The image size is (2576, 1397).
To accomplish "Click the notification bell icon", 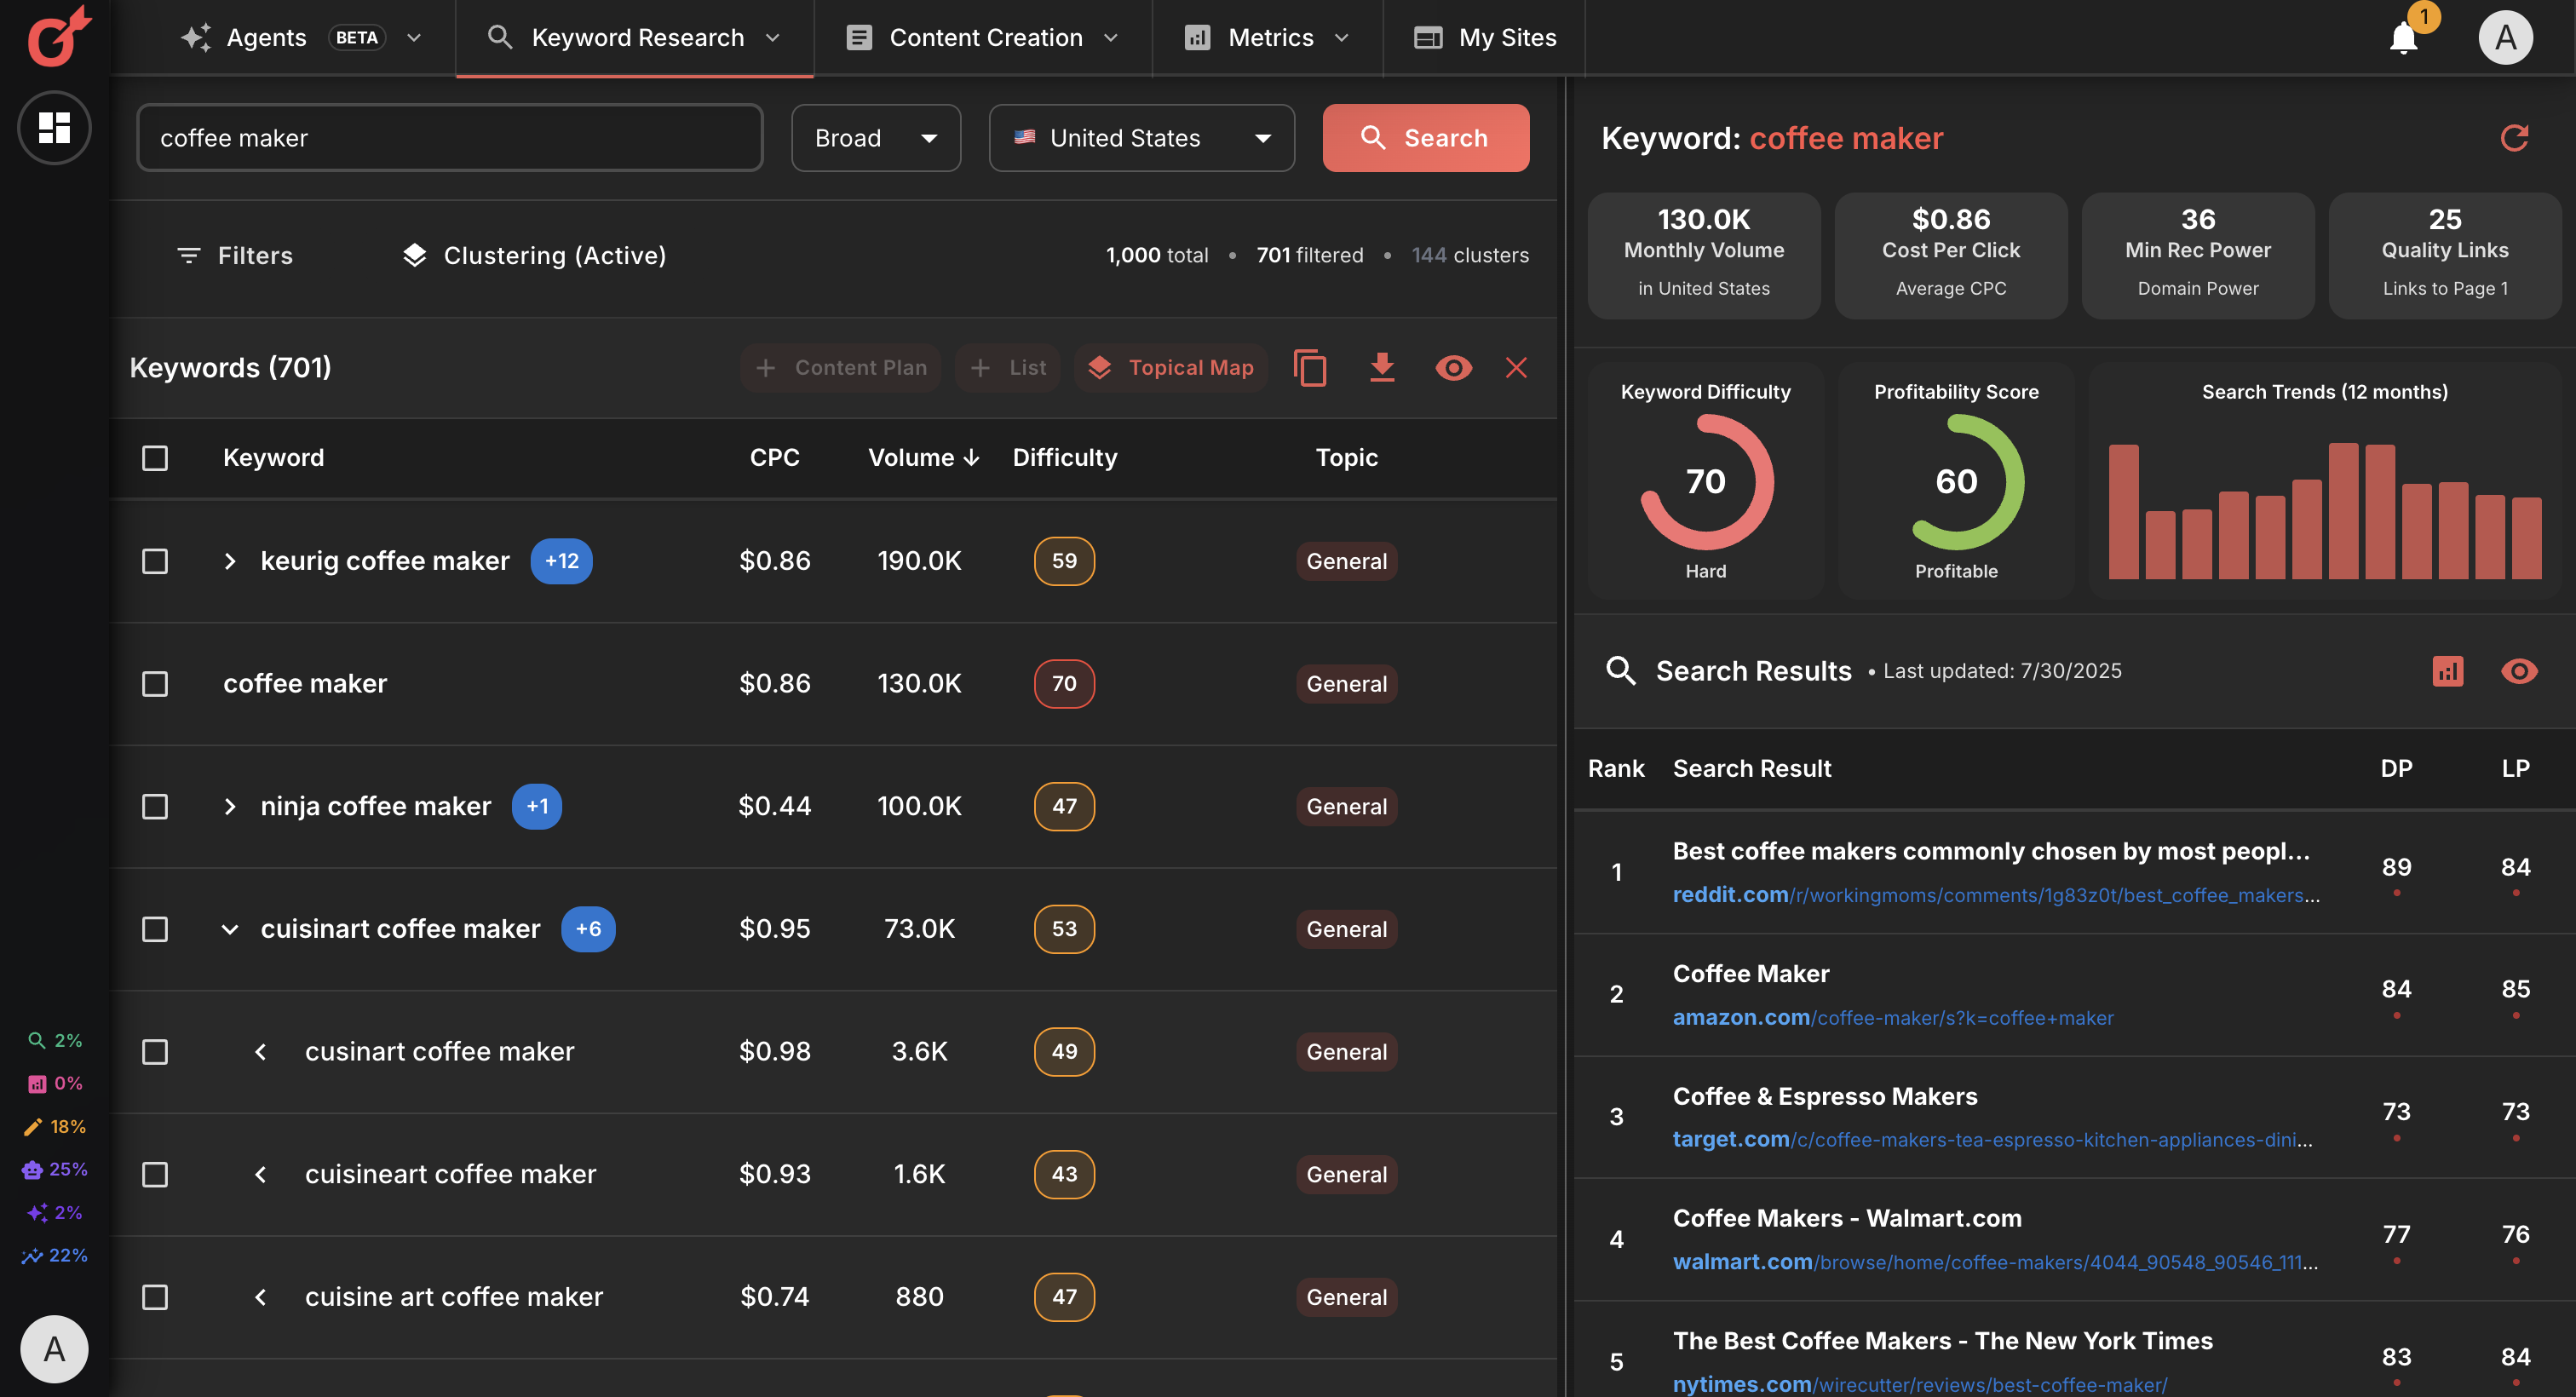I will tap(2402, 38).
